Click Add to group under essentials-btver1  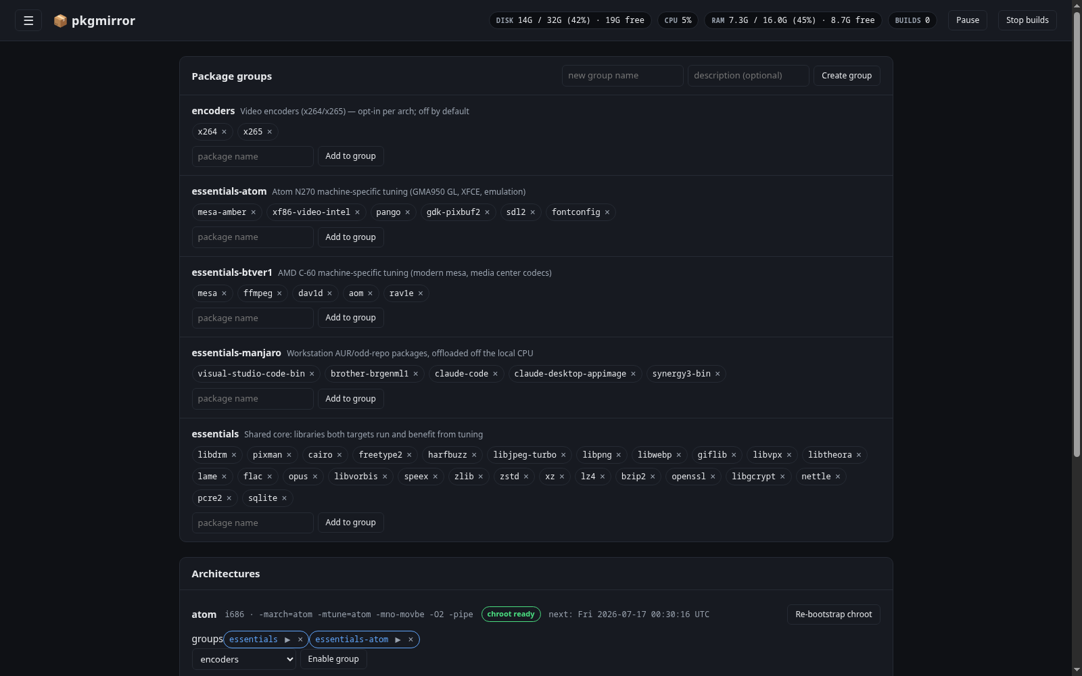coord(350,318)
